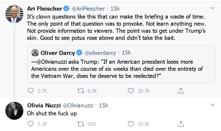Open the Olivia Nuzzi display name

44,105
